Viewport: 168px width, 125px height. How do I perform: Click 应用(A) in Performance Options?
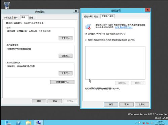click(142, 104)
